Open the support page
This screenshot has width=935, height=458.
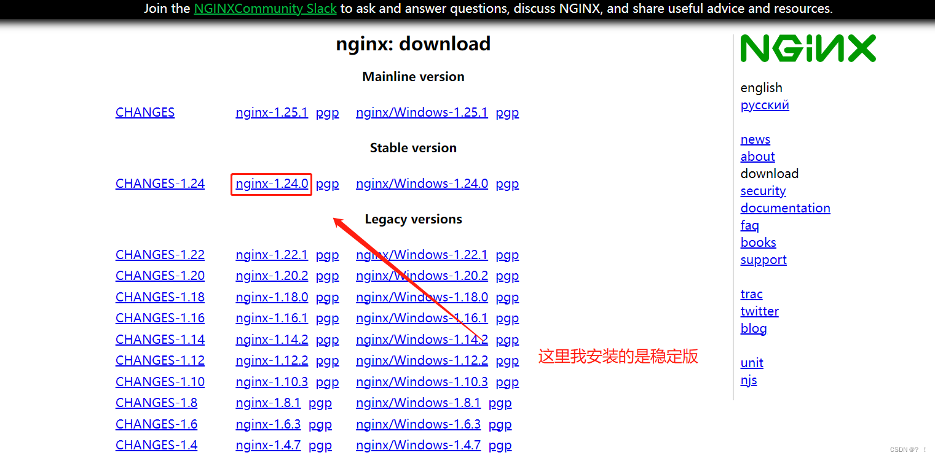(x=763, y=260)
